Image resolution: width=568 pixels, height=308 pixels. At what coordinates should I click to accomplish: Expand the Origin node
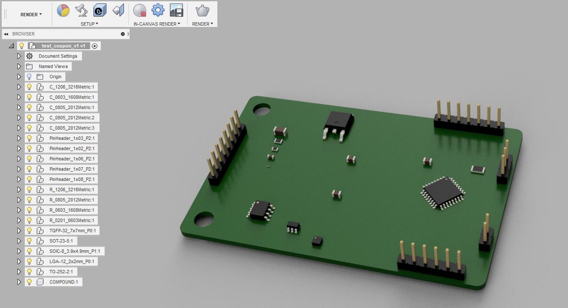click(19, 77)
